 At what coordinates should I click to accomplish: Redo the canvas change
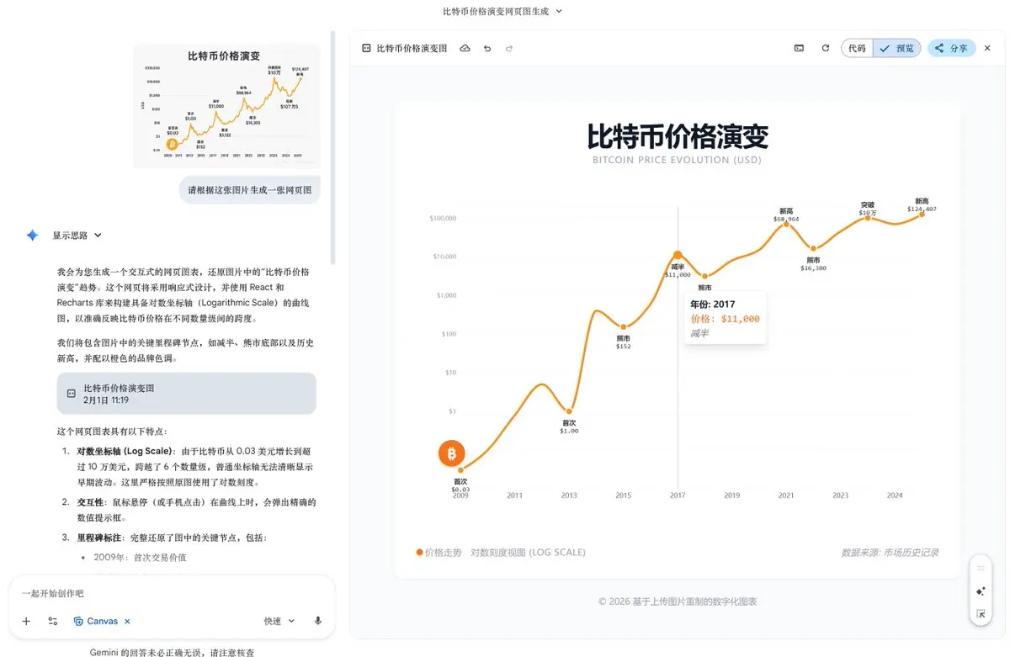pos(509,48)
